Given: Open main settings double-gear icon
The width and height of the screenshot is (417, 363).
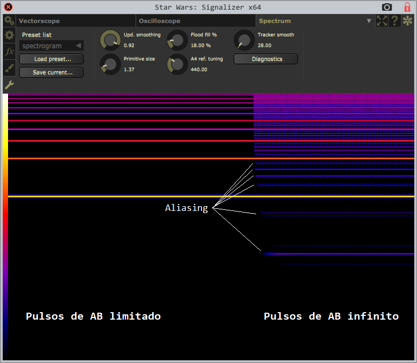Looking at the screenshot, I should click(x=9, y=20).
